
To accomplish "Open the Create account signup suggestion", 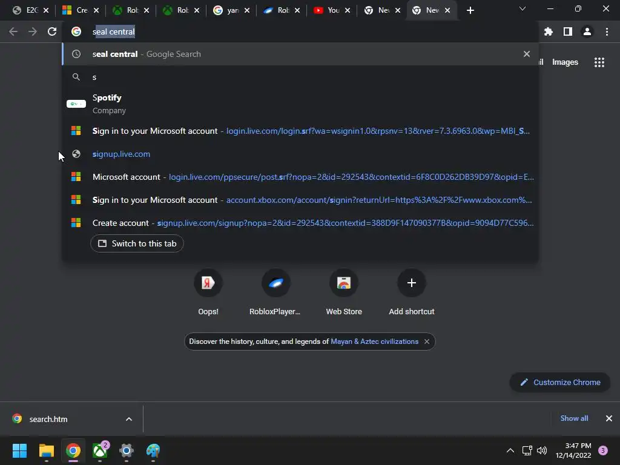I will (x=300, y=223).
